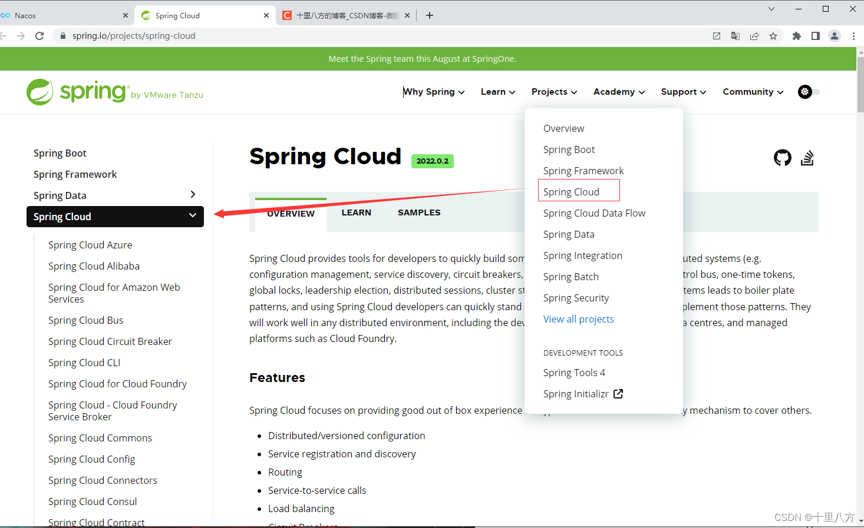Collapse the Spring Cloud sidebar section

[193, 215]
